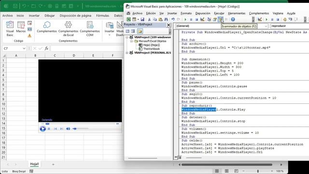This screenshot has width=309, height=174.
Task: Toggle Design Mode in VBA standard toolbar
Action: (202, 19)
